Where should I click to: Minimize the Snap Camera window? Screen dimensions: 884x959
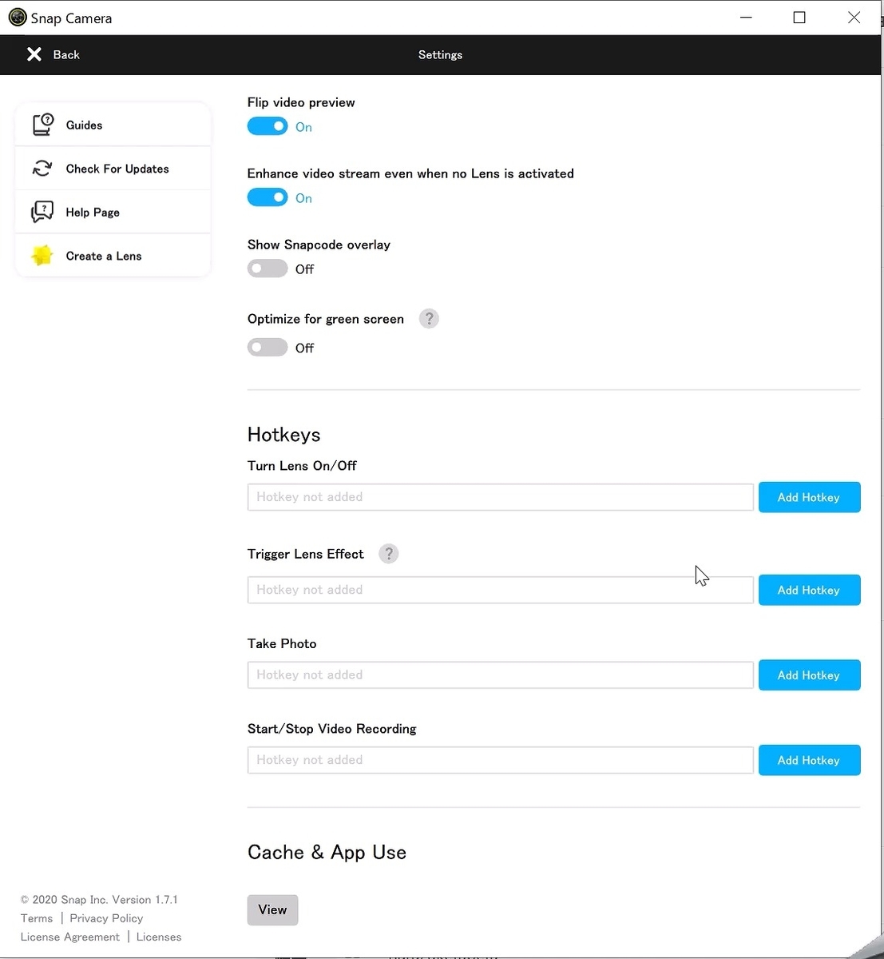pyautogui.click(x=746, y=18)
